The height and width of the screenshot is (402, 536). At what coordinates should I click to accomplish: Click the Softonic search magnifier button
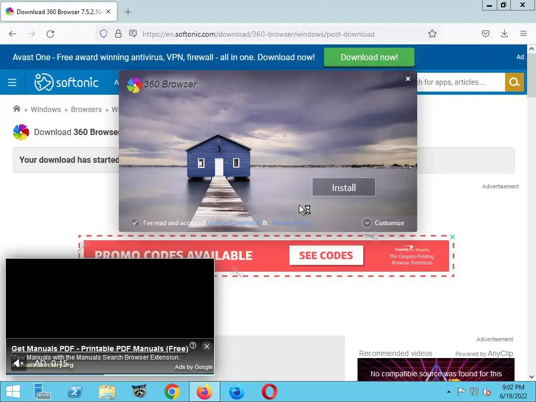click(514, 82)
